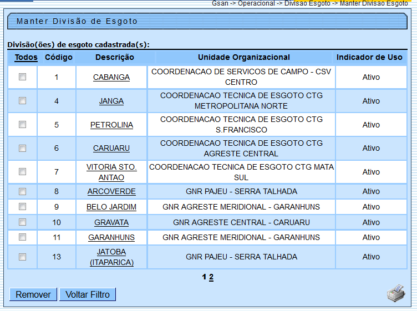Open the GRAVATA division link
This screenshot has height=311, width=417.
pyautogui.click(x=111, y=222)
